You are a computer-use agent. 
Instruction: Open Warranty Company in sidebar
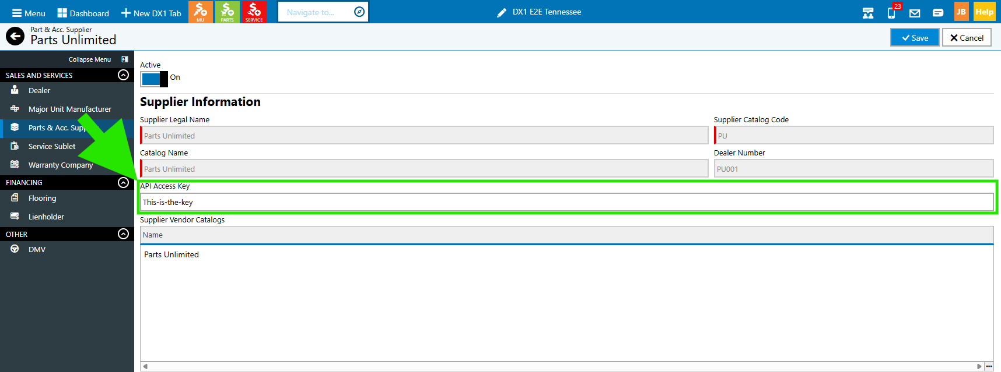67,165
